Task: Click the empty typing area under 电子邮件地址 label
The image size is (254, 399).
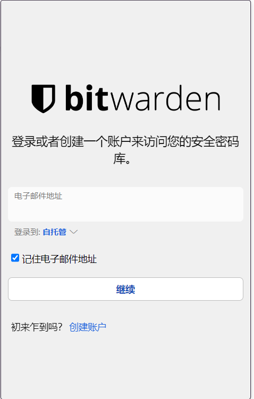Action: [x=126, y=211]
